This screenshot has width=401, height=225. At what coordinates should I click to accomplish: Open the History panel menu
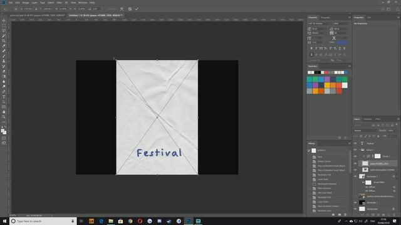pyautogui.click(x=350, y=143)
